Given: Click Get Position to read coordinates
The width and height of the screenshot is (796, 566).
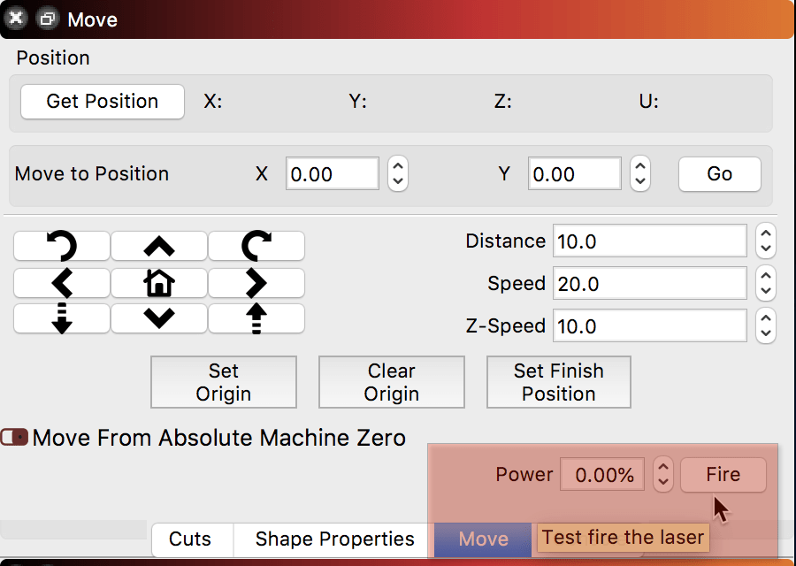Looking at the screenshot, I should (x=102, y=102).
